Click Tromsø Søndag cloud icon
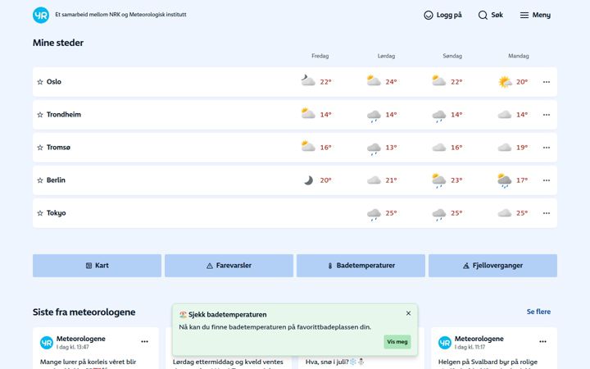The image size is (590, 369). [438, 148]
